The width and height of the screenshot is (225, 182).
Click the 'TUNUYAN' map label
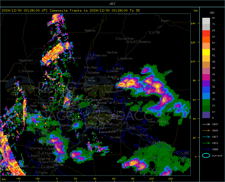click(58, 165)
